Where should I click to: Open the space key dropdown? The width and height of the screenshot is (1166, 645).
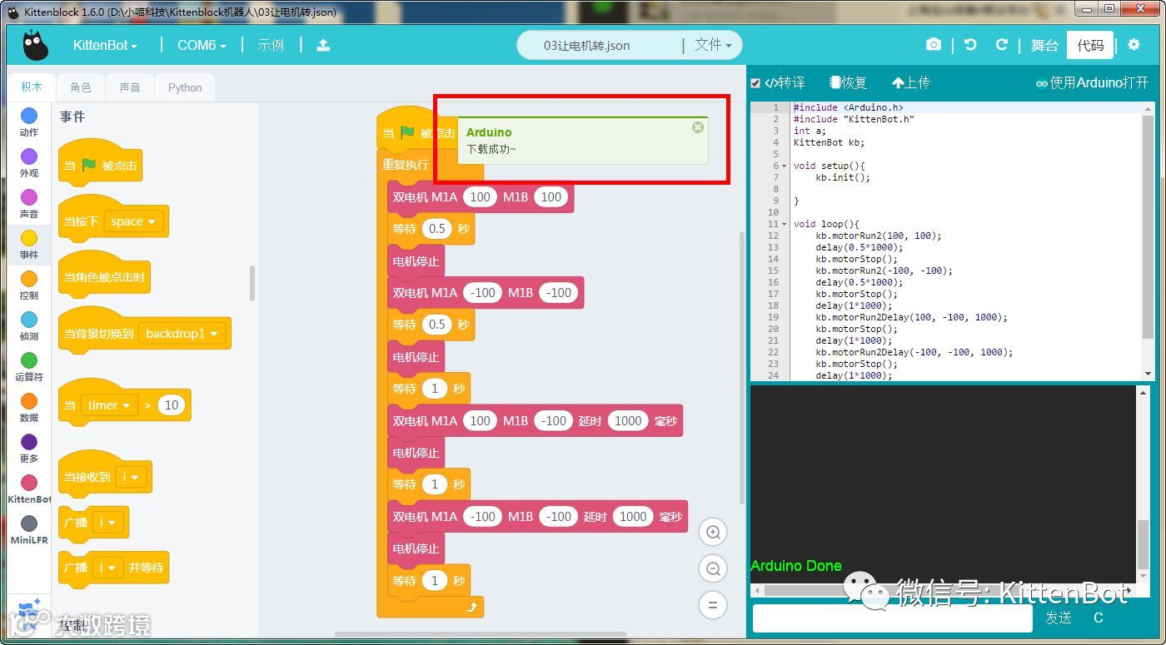point(132,221)
